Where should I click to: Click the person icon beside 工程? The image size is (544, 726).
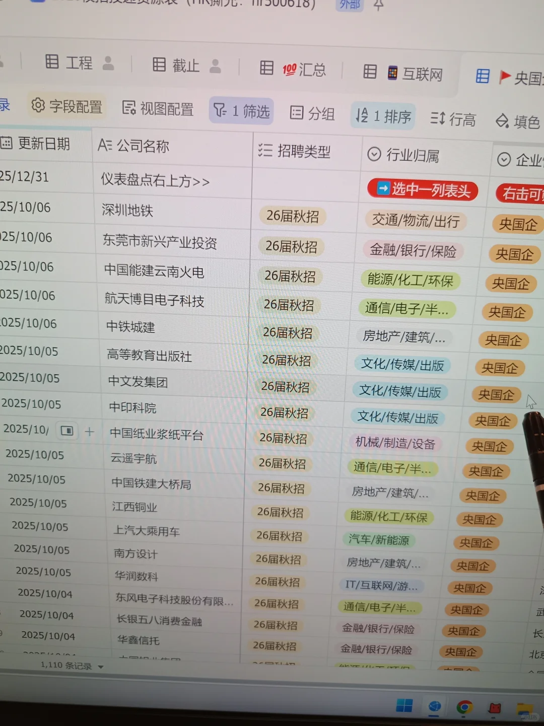point(108,63)
